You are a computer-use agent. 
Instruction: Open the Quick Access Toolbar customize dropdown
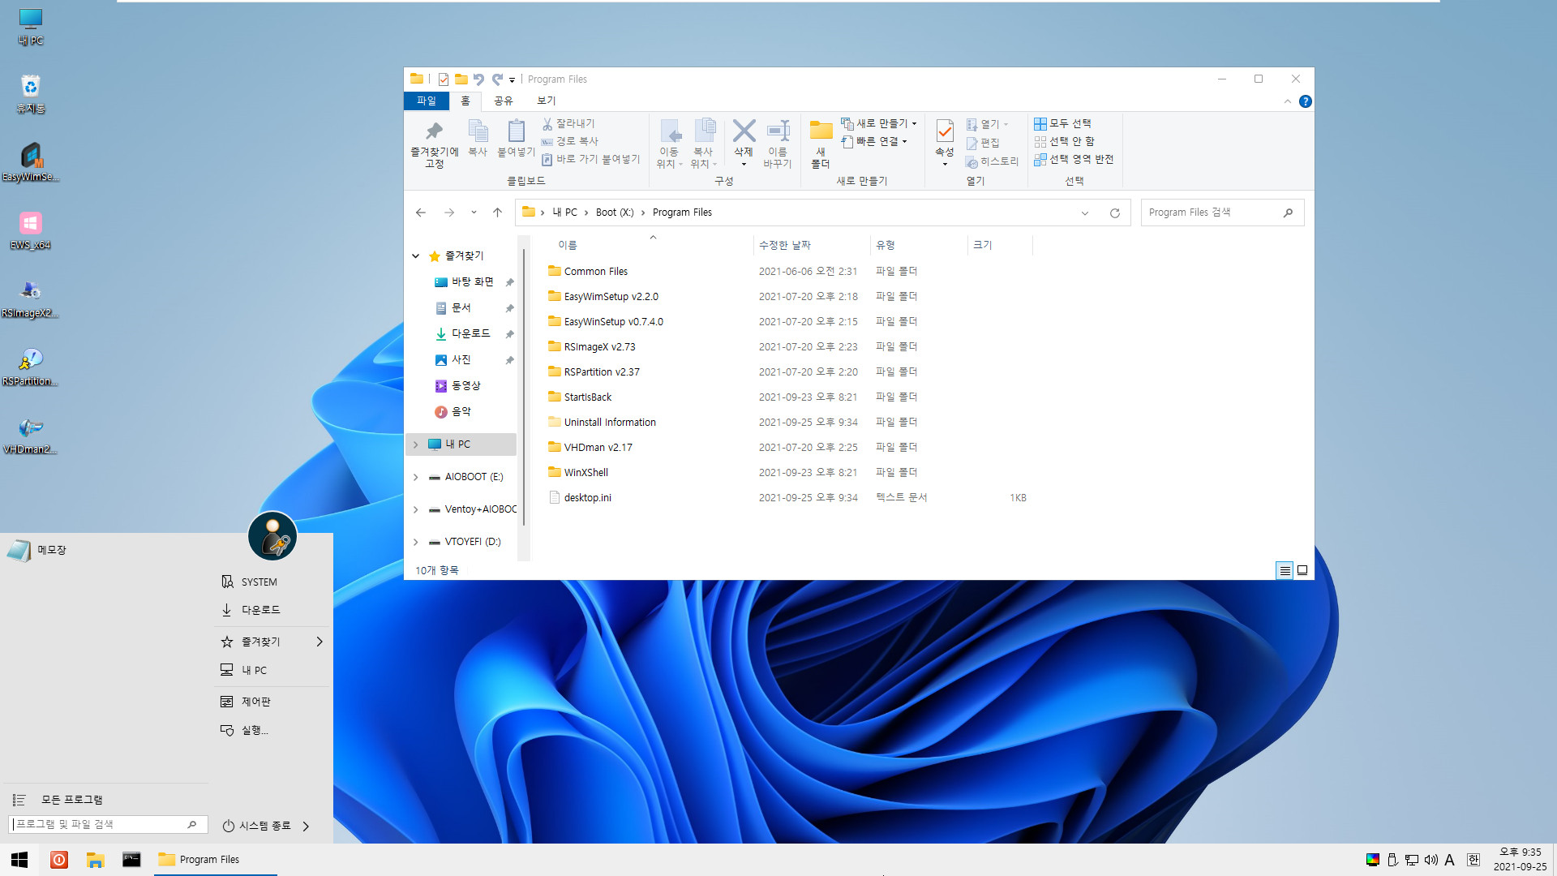pos(512,79)
